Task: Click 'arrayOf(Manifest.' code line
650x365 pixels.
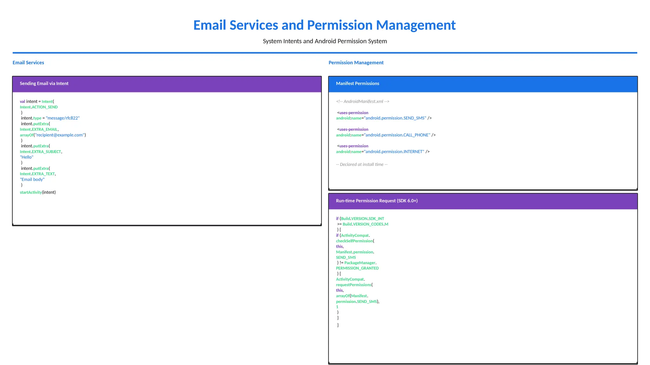Action: (352, 296)
